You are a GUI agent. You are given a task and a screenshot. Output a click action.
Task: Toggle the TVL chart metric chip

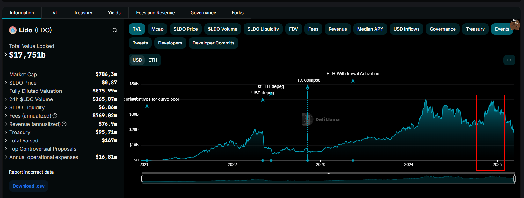[x=137, y=29]
